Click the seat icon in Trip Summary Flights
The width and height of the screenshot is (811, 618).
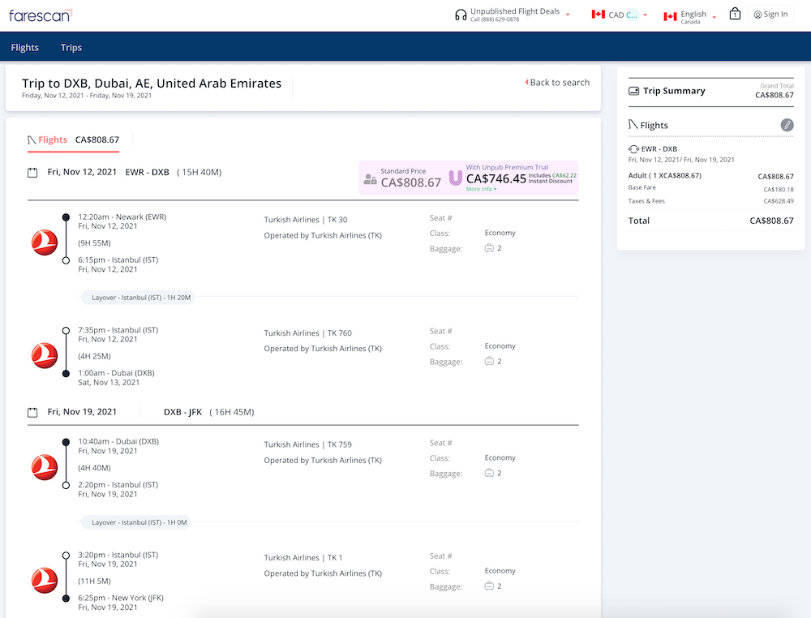tap(633, 125)
